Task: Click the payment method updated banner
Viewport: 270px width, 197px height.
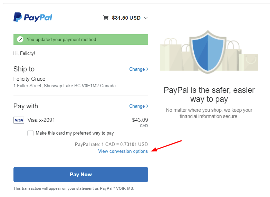Action: pos(81,40)
